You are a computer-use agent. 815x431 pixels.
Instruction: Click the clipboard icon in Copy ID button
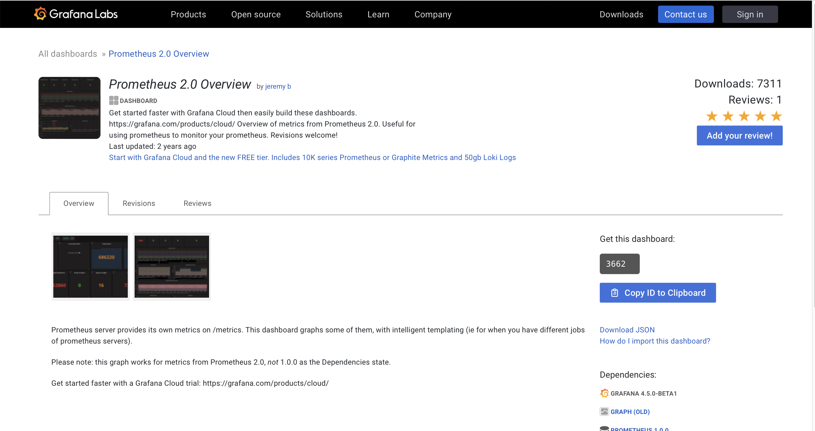pyautogui.click(x=614, y=293)
